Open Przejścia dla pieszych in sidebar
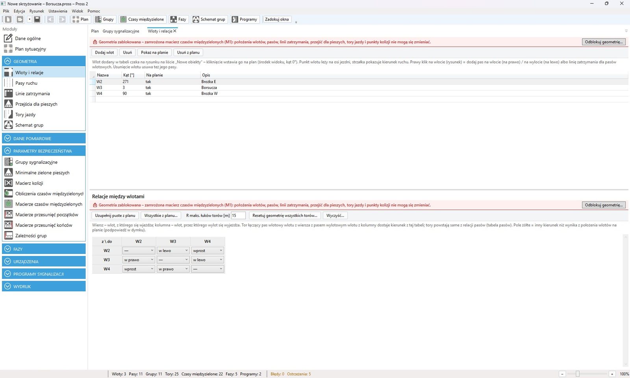Viewport: 630px width, 378px height. tap(44, 104)
